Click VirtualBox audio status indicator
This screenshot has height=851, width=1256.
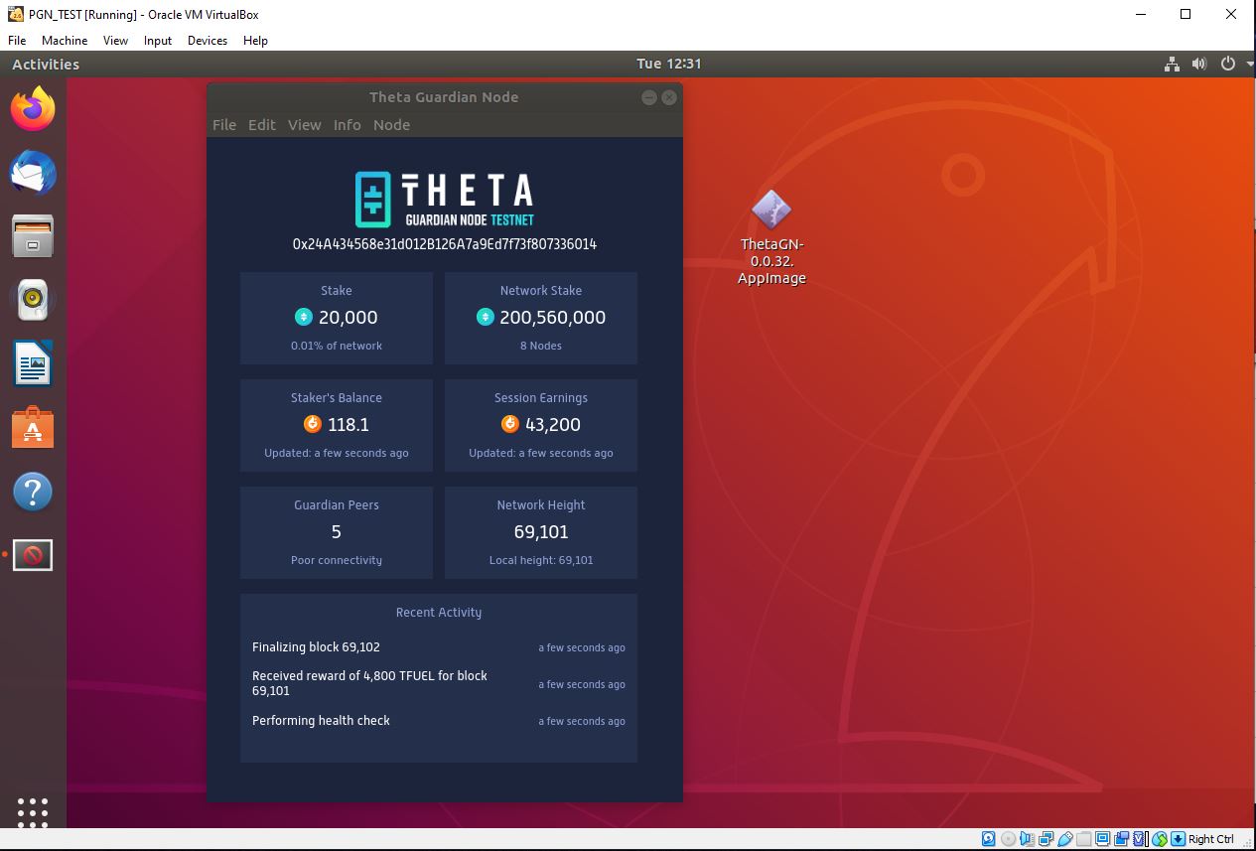1027,839
